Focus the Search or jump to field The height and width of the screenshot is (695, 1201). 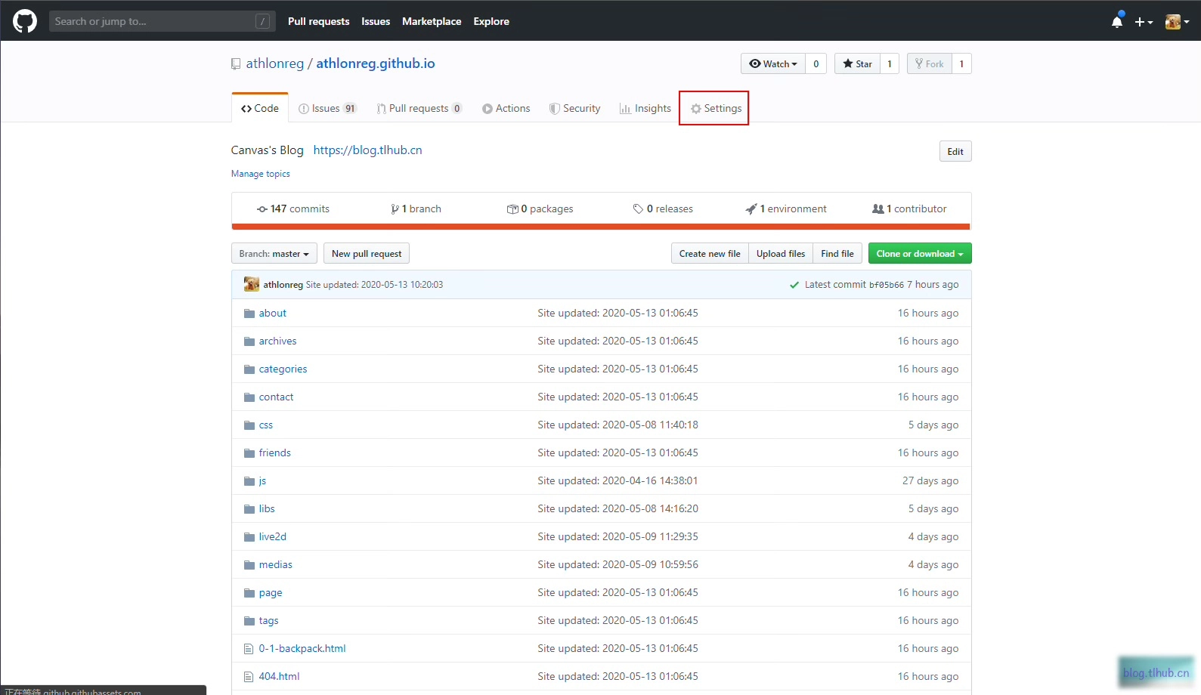pyautogui.click(x=161, y=21)
